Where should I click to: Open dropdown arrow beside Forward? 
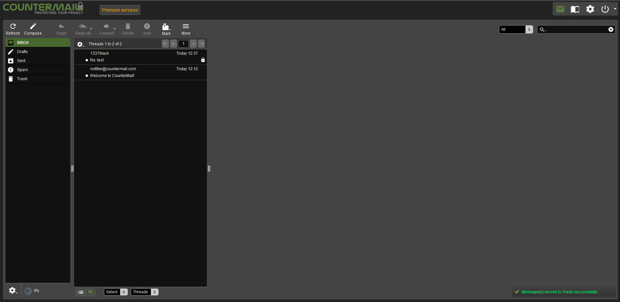tap(115, 29)
